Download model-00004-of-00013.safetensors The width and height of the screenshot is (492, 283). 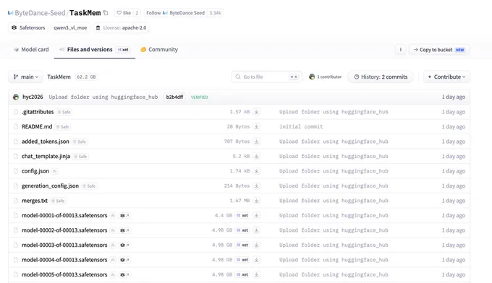(256, 260)
